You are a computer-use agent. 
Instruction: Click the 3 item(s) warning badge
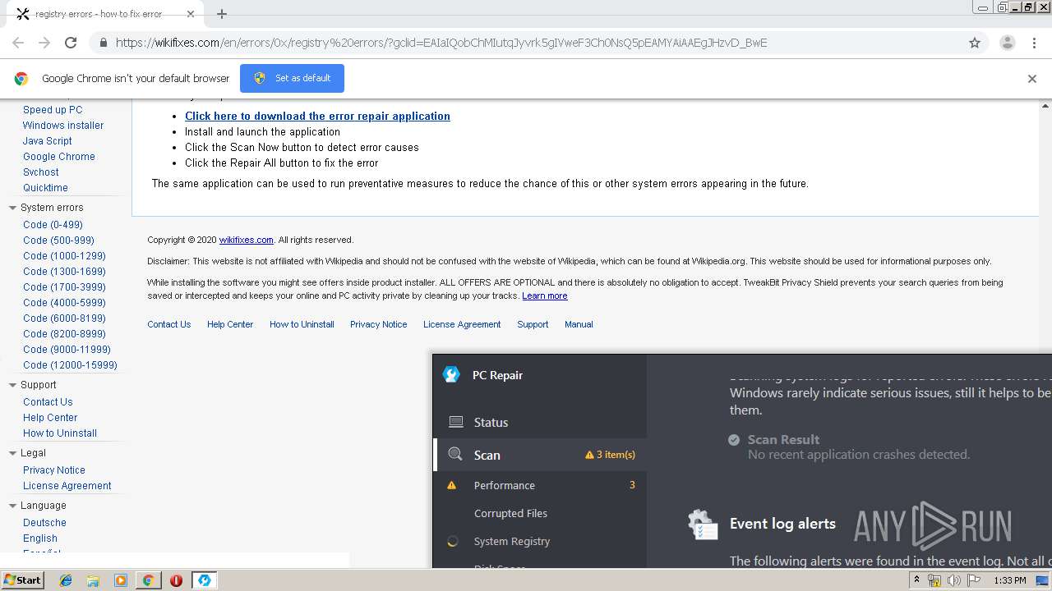point(610,454)
